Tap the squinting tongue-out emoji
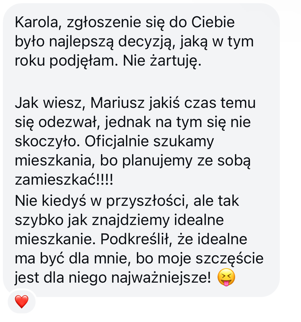The width and height of the screenshot is (301, 322). click(226, 277)
